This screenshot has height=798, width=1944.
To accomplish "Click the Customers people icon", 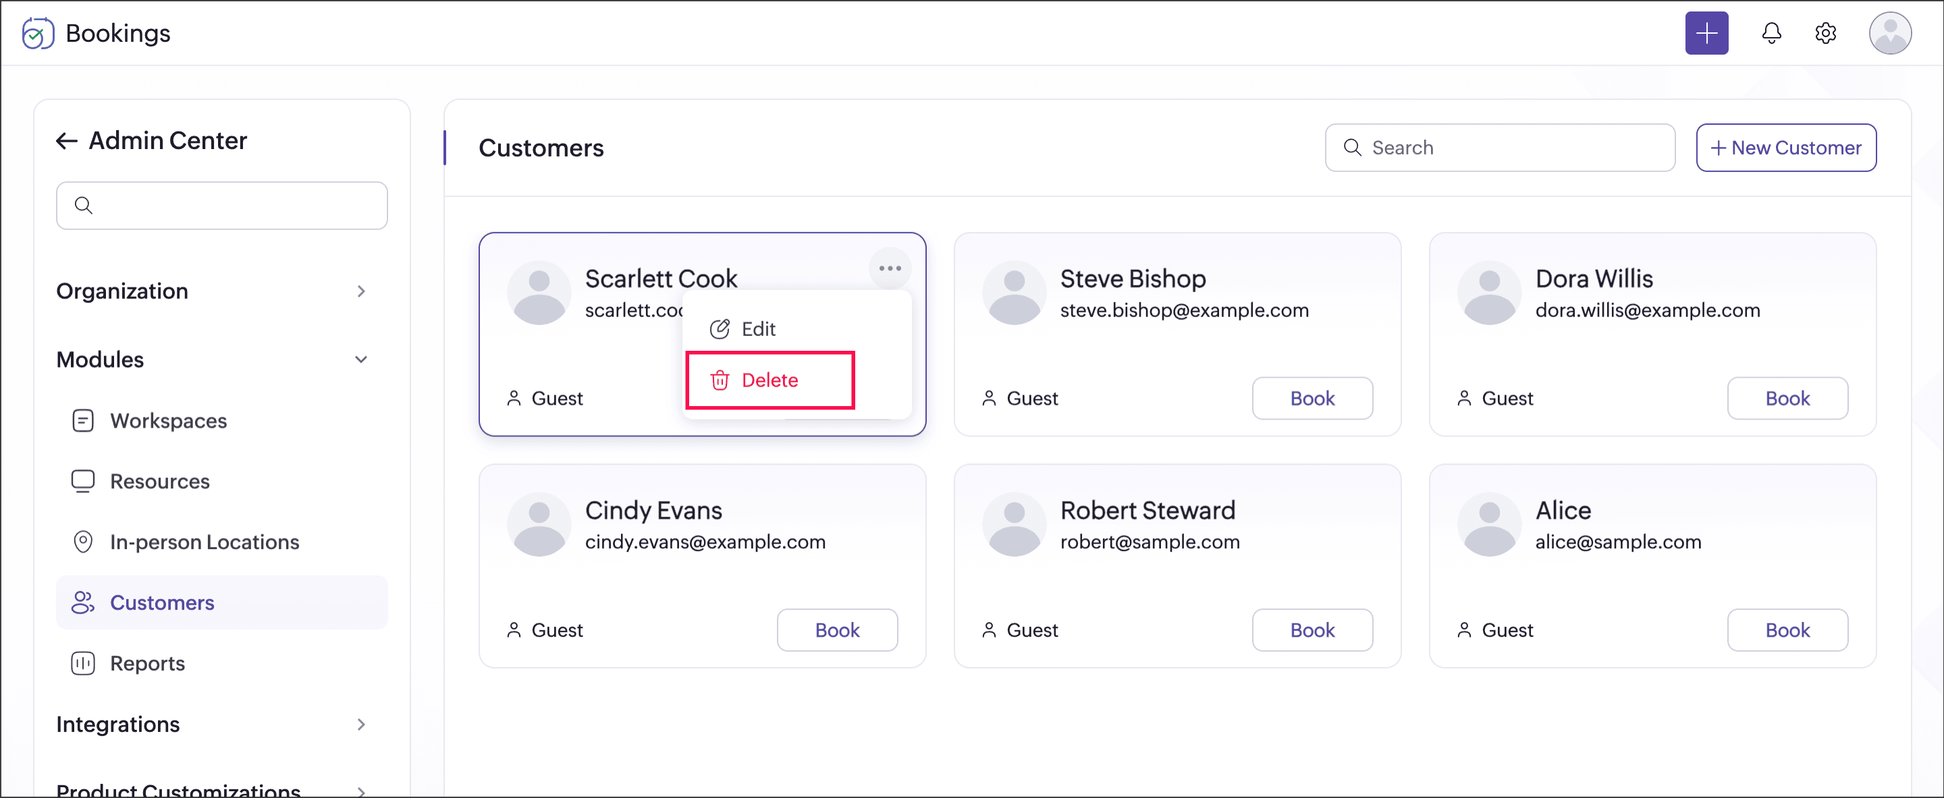I will pos(83,602).
